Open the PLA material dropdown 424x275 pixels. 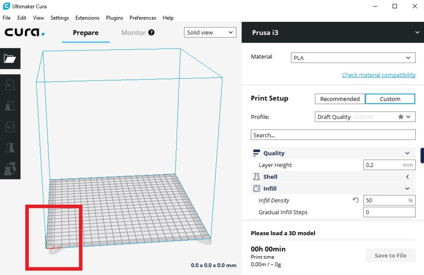(353, 58)
